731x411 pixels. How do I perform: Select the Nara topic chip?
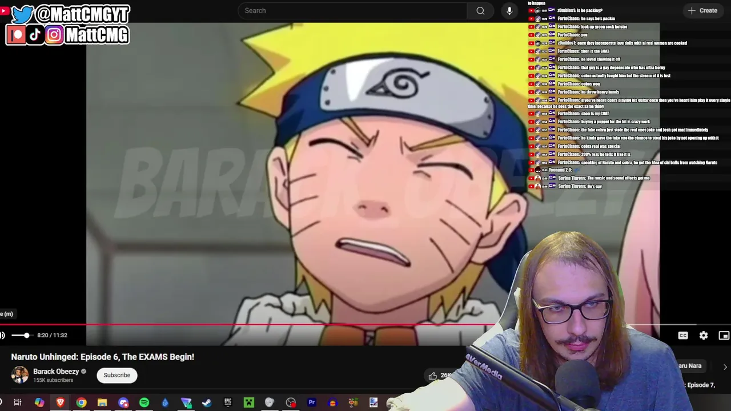pyautogui.click(x=689, y=366)
